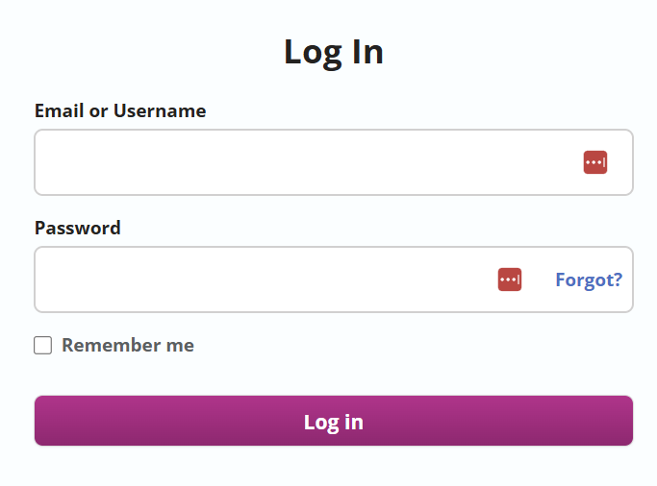Image resolution: width=657 pixels, height=486 pixels.
Task: Tick the Remember me checkbox
Action: pos(42,346)
